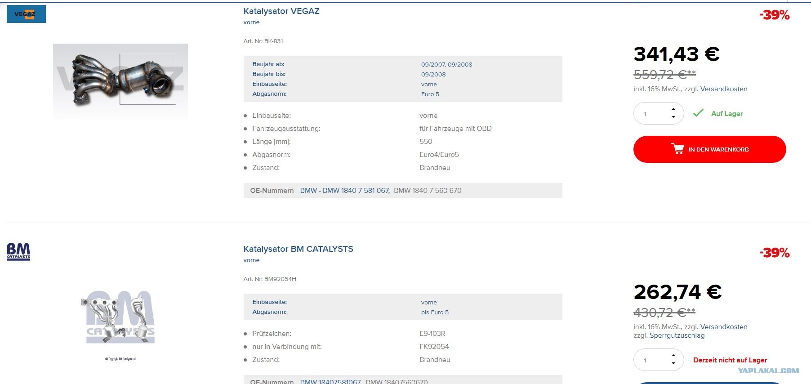Click the Baujahr ab value 09/2007, 09/2008
Screen dimensions: 811x384
pyautogui.click(x=446, y=65)
